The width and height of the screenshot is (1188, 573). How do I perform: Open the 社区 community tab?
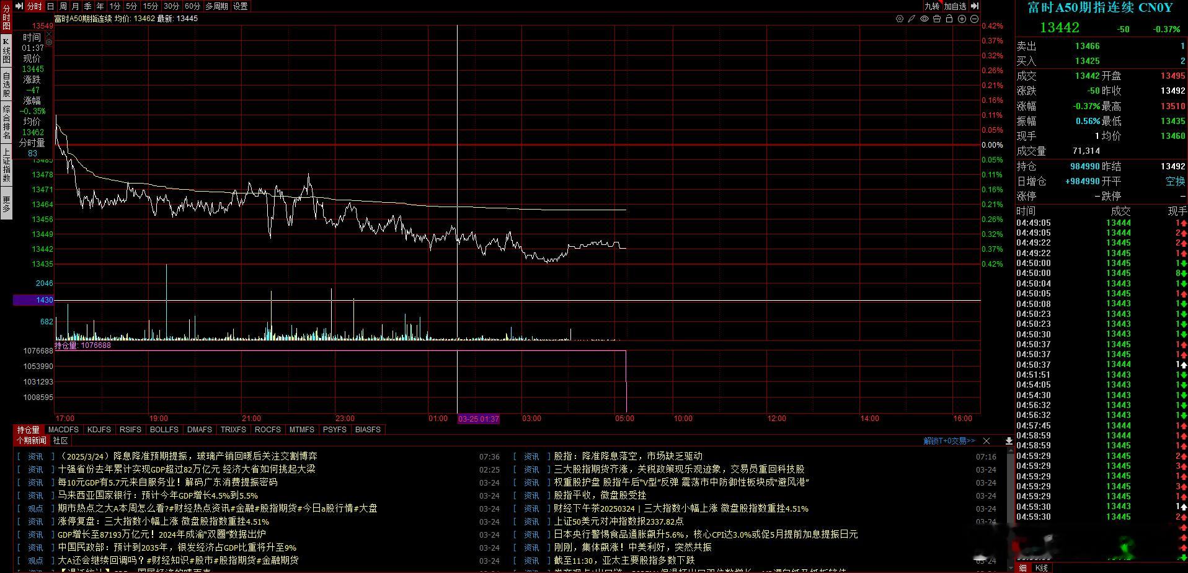[60, 440]
